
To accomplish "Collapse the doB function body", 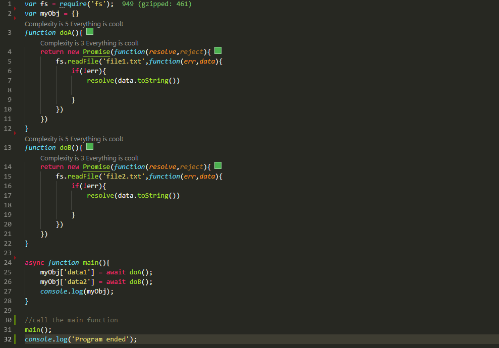I will click(x=19, y=147).
